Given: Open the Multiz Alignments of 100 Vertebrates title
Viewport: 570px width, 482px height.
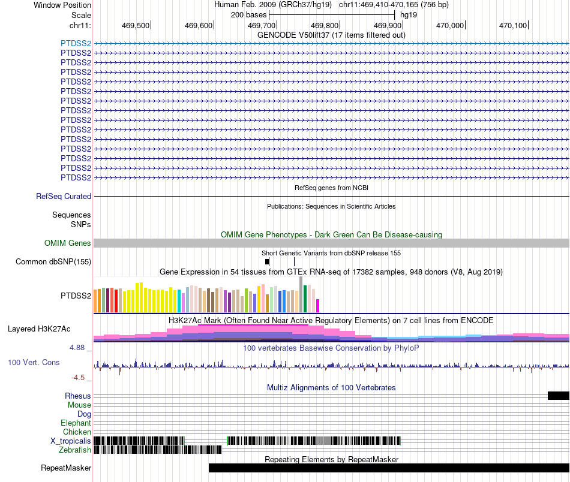Looking at the screenshot, I should [x=331, y=387].
